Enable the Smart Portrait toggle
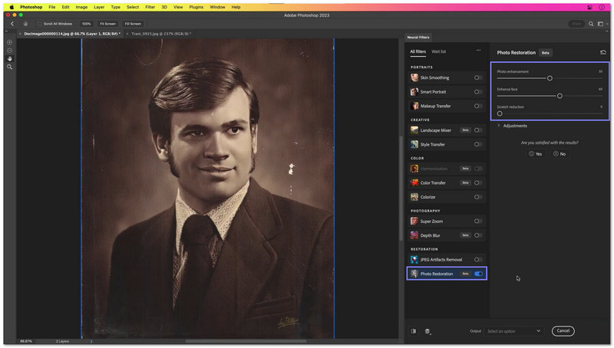 point(478,91)
